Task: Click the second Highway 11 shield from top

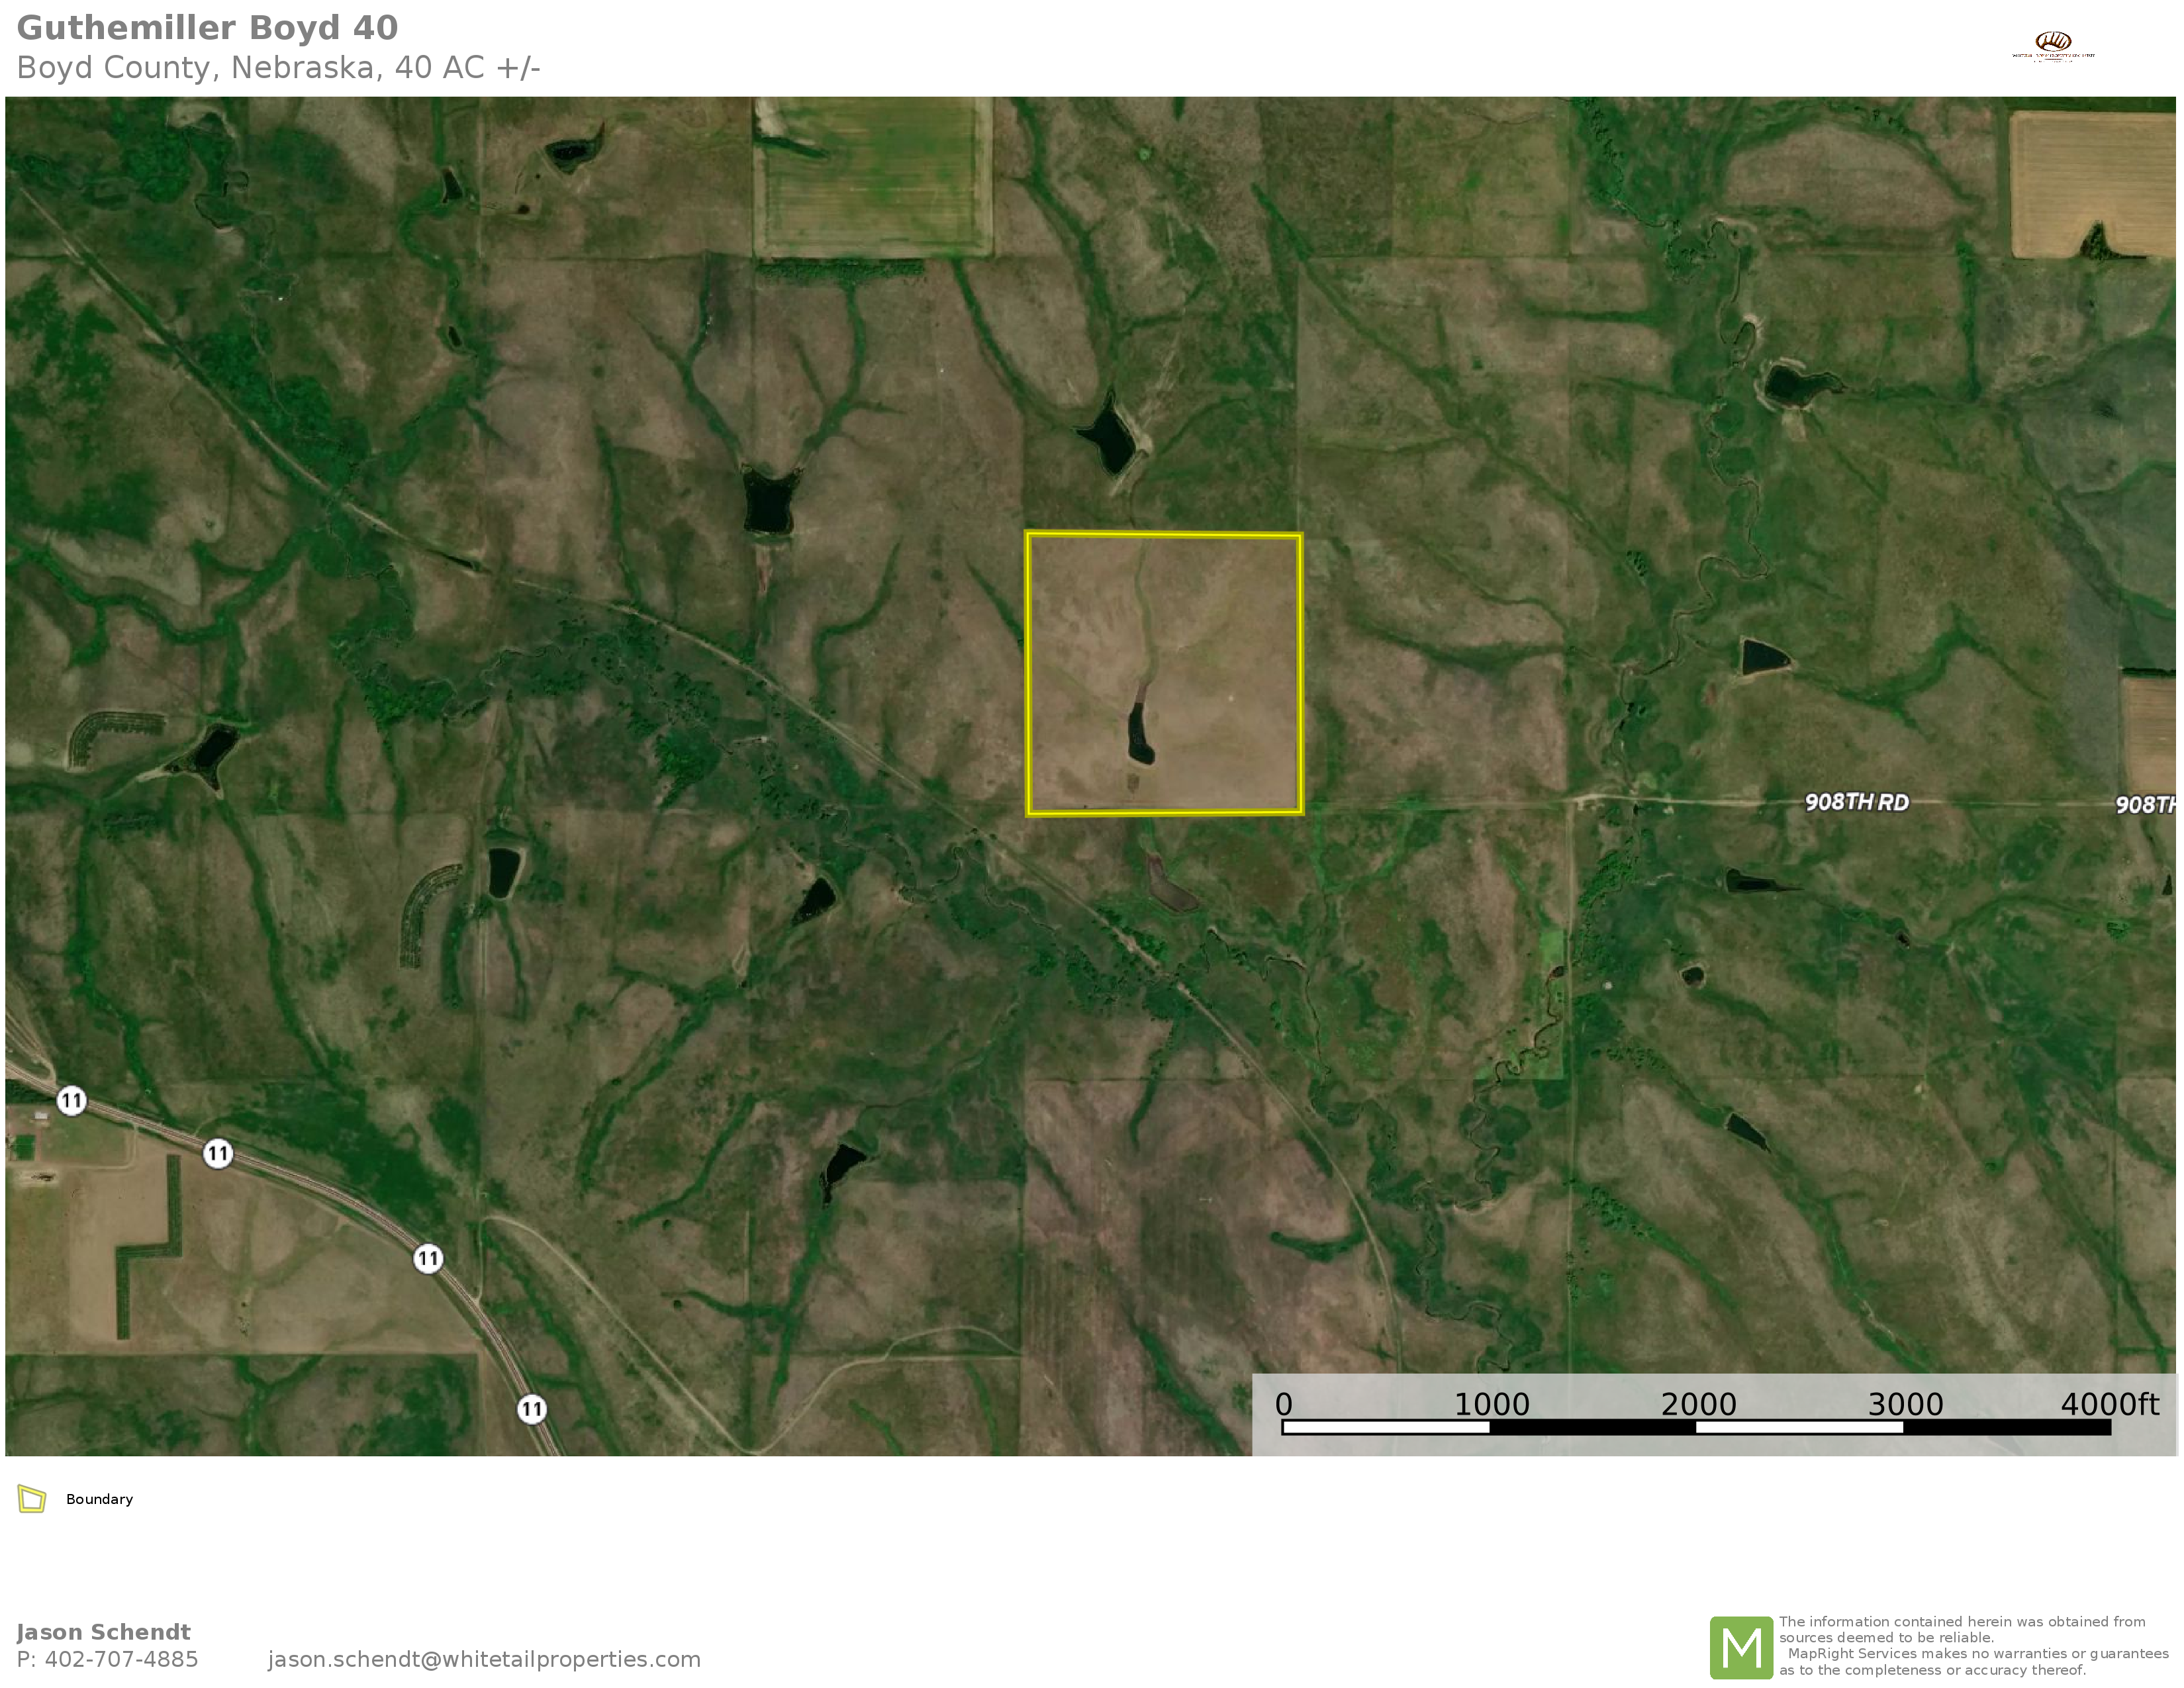Action: [218, 1153]
